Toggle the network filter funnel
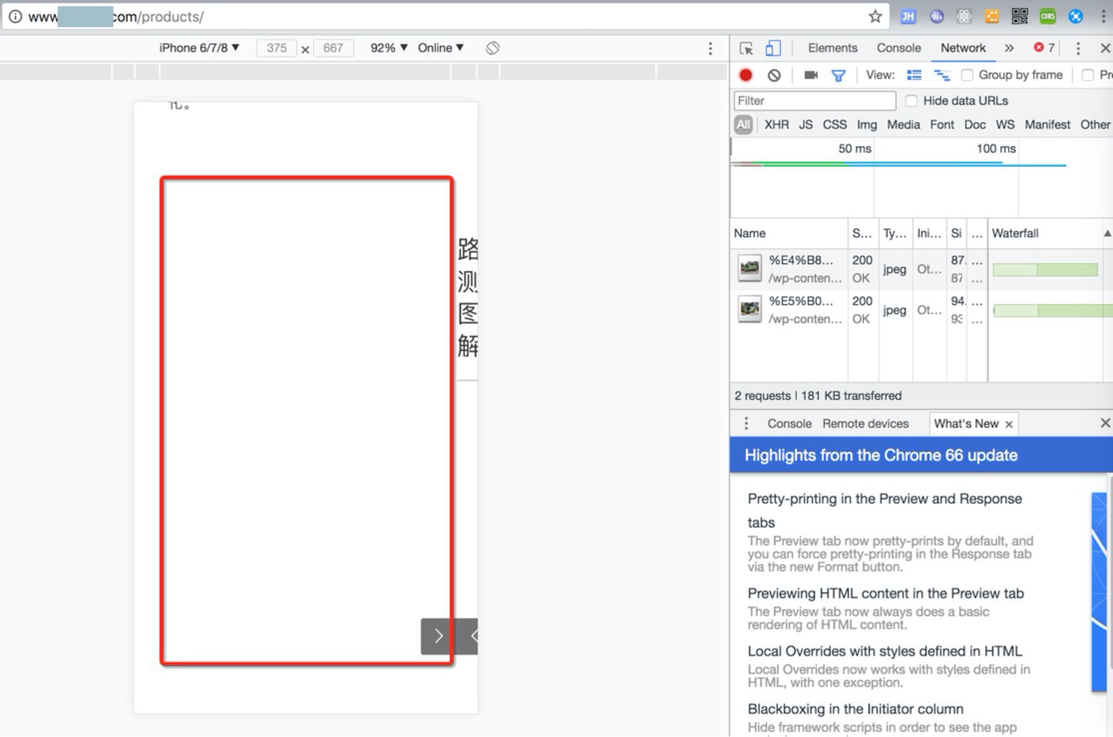This screenshot has width=1113, height=737. point(838,75)
